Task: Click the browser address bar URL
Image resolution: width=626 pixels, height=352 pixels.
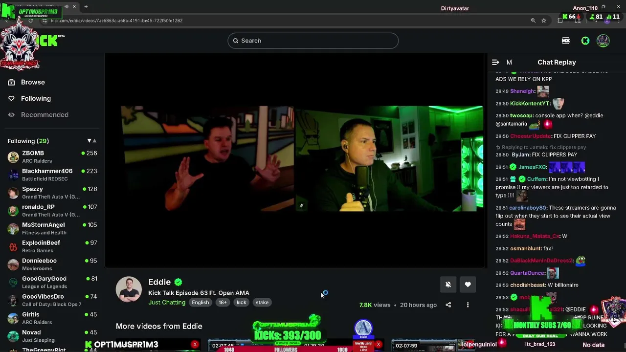Action: [116, 21]
